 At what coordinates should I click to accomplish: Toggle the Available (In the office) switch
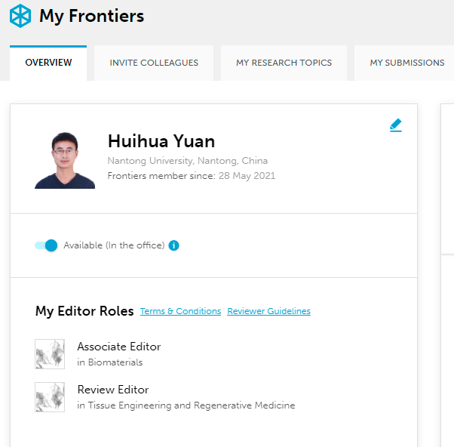(x=46, y=245)
